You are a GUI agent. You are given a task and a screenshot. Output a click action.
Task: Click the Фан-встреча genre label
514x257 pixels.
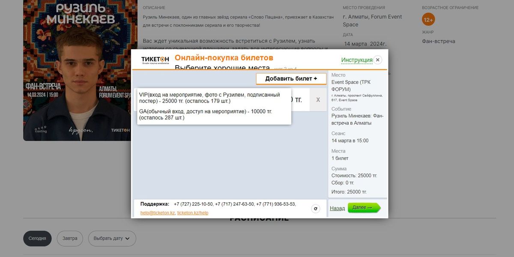(438, 41)
